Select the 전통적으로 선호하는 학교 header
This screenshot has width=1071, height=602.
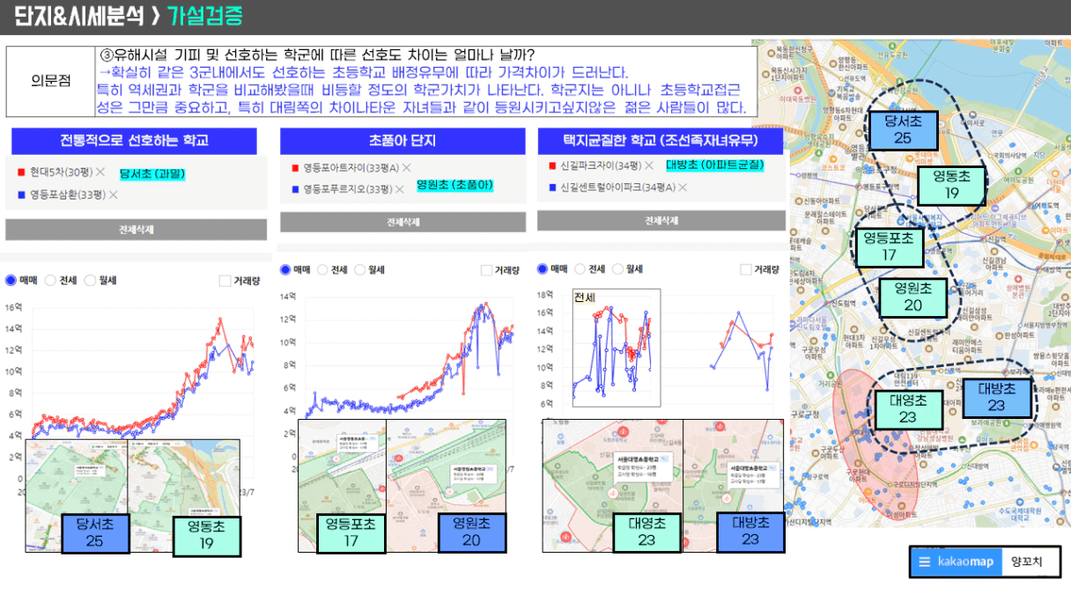point(134,141)
